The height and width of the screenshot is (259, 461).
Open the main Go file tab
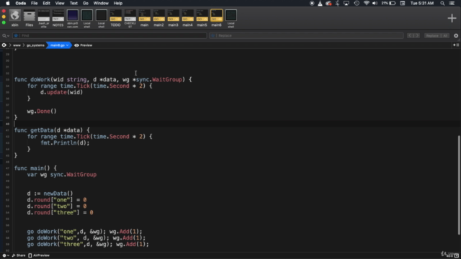144,19
